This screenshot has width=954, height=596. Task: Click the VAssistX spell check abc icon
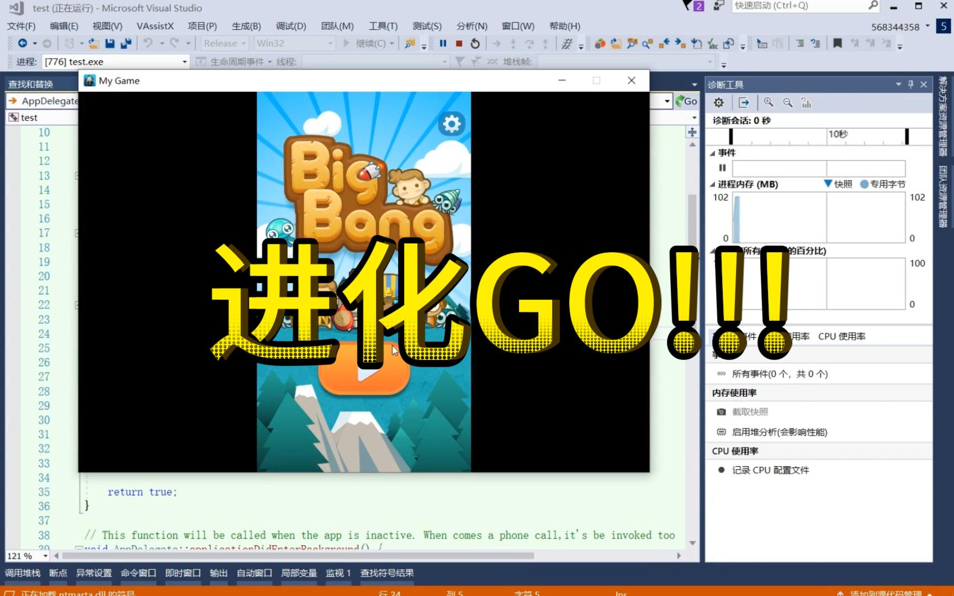713,43
